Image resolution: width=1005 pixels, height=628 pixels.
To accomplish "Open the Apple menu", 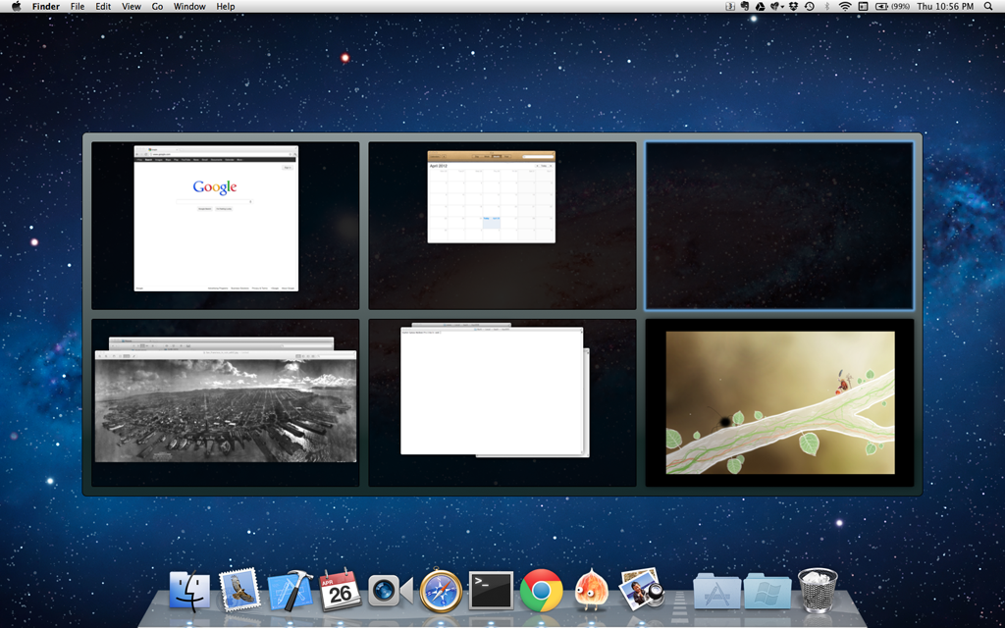I will 16,7.
